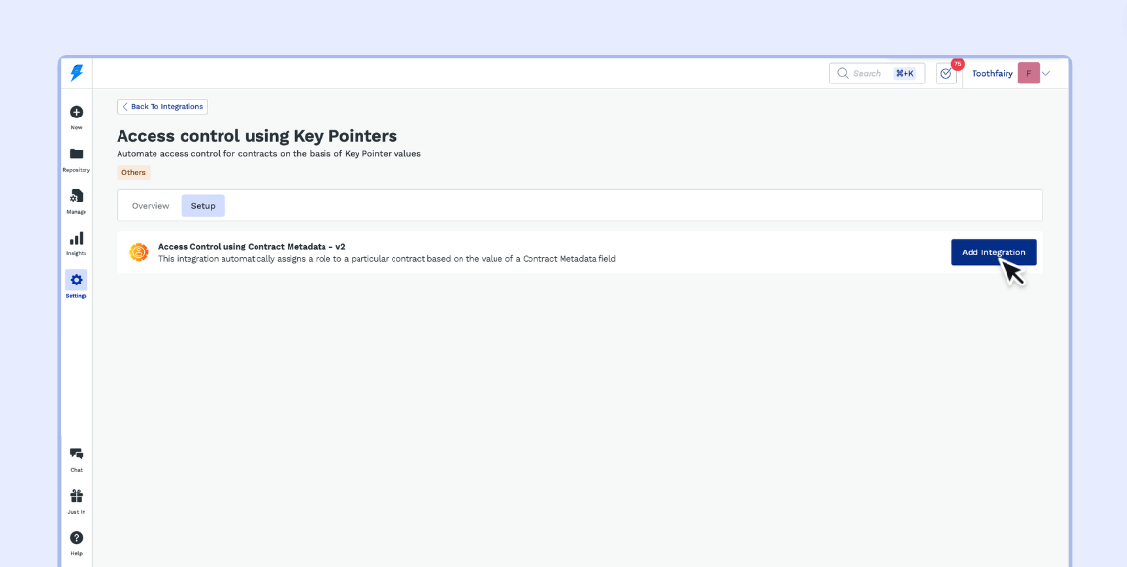Open the New item sidebar icon

pos(77,113)
